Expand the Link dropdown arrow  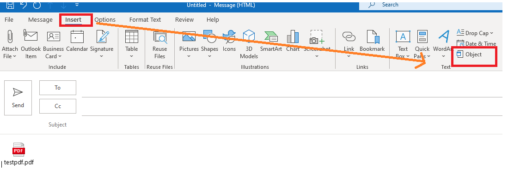(x=349, y=56)
